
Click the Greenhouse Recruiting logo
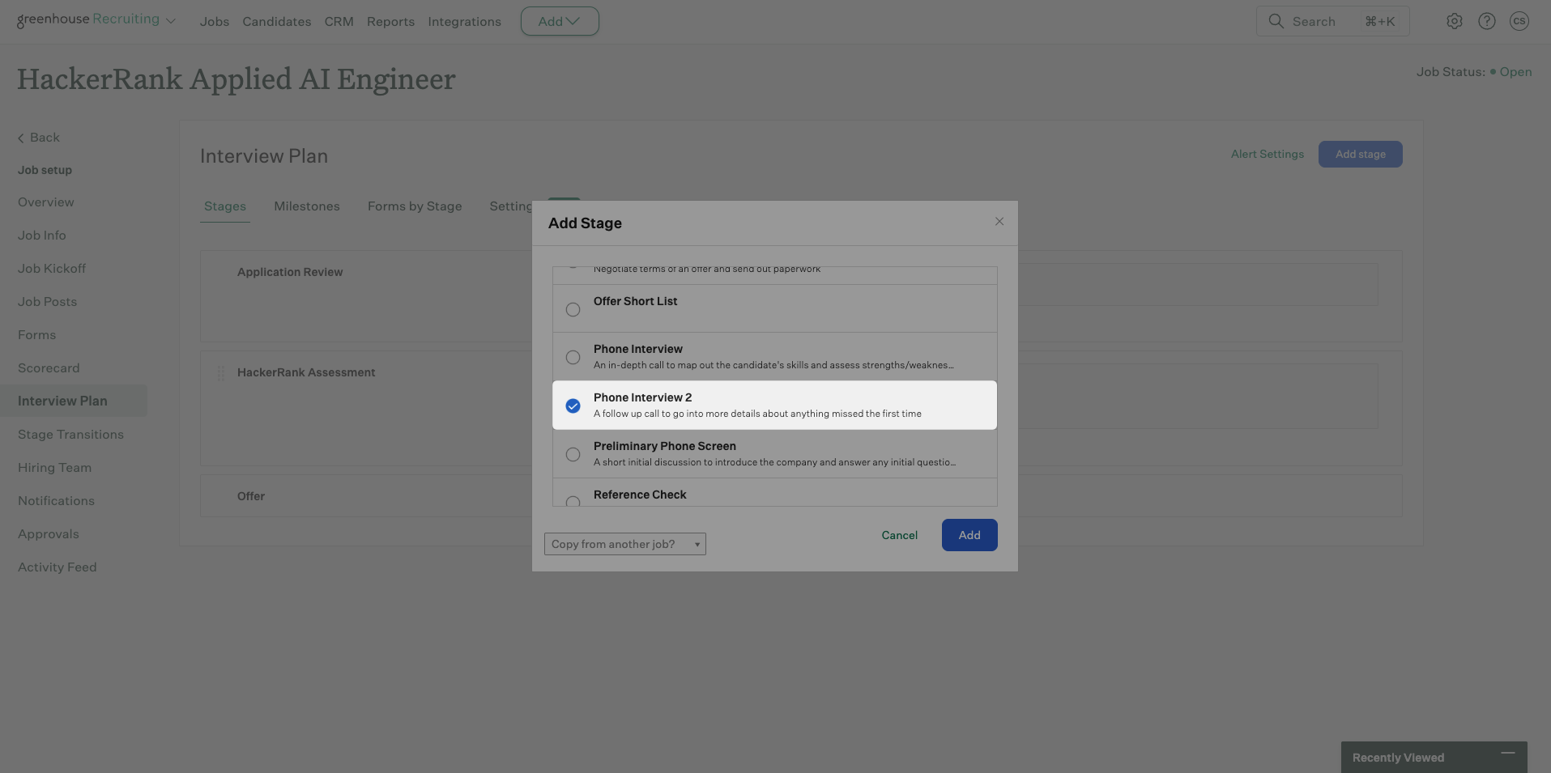coord(88,19)
